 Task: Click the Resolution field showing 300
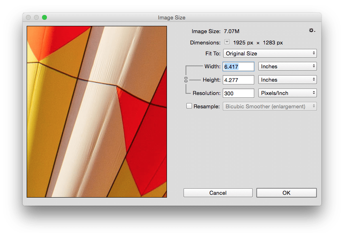(x=238, y=93)
